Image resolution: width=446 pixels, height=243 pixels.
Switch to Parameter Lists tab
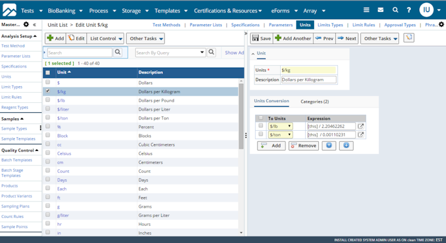(206, 25)
